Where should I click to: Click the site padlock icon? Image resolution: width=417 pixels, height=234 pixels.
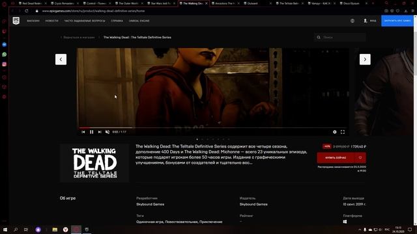tap(37, 11)
